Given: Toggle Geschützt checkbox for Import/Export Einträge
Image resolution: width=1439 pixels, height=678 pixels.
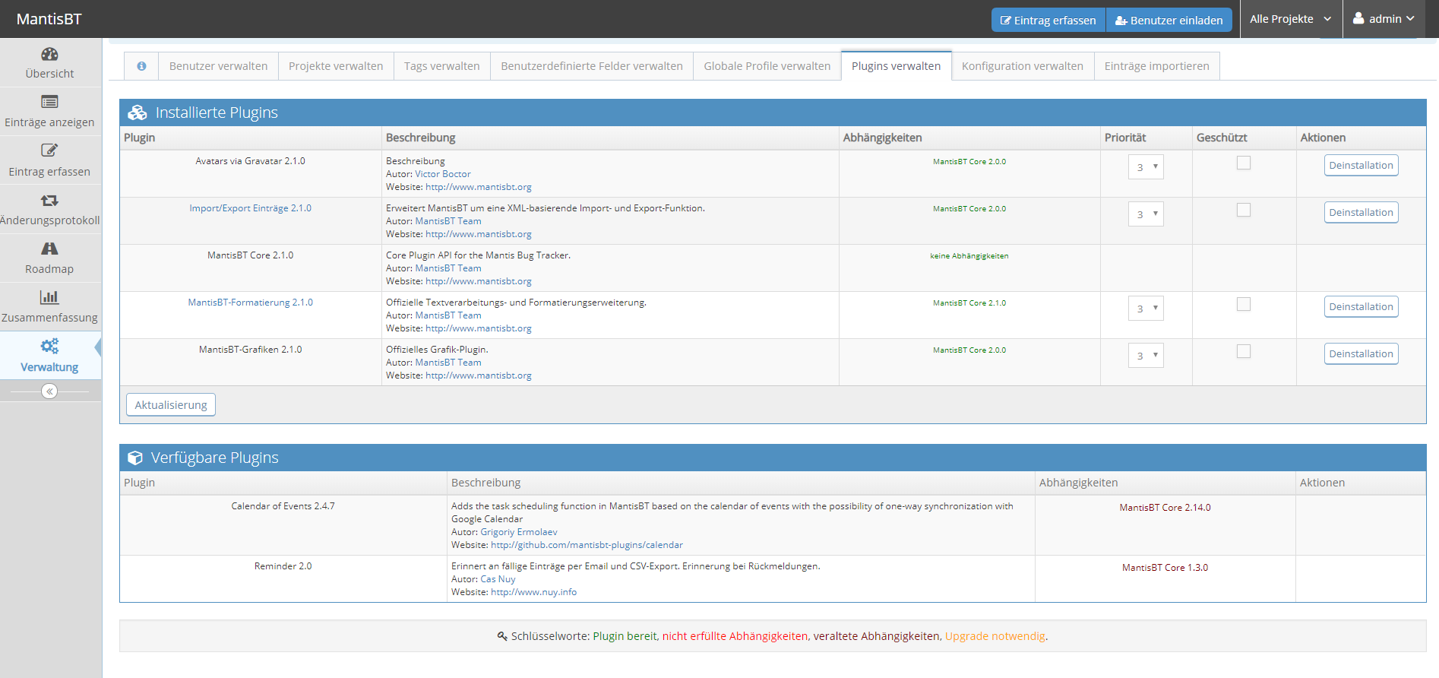Looking at the screenshot, I should point(1244,210).
